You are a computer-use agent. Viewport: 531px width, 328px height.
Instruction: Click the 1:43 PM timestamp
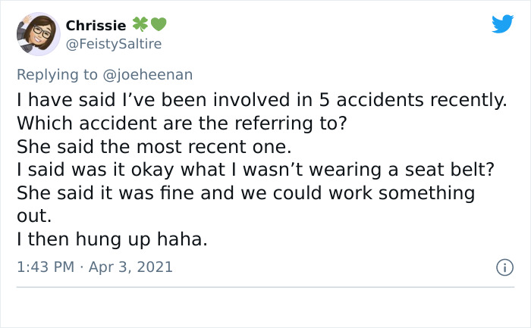coord(46,267)
